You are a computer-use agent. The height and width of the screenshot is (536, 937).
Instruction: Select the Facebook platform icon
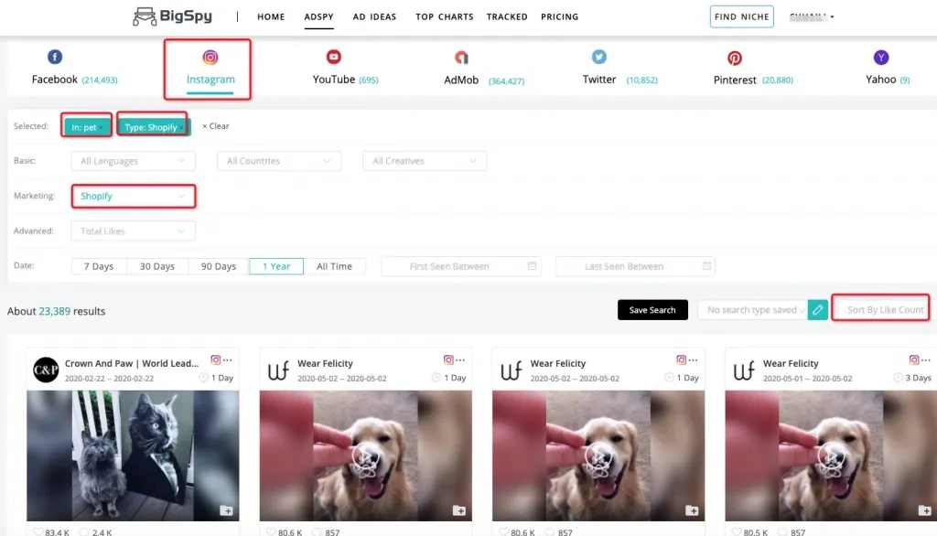pyautogui.click(x=54, y=56)
